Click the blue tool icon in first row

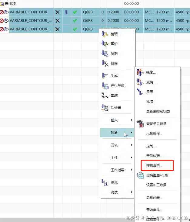point(66,12)
